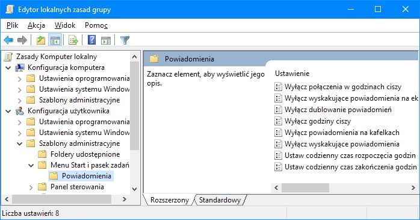Viewport: 420px width, 220px height.
Task: Open the Plik menu
Action: [x=12, y=25]
